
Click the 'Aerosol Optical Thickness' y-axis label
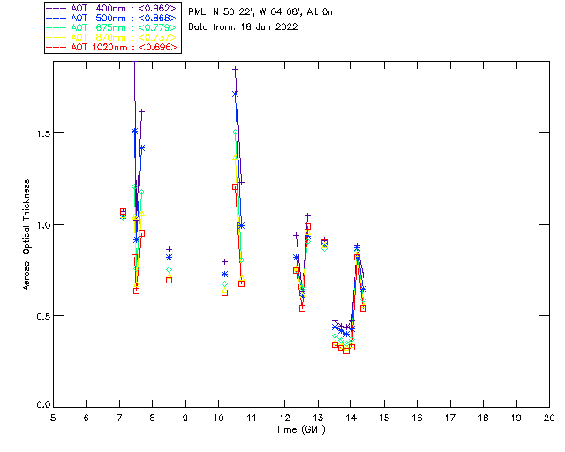click(x=27, y=237)
